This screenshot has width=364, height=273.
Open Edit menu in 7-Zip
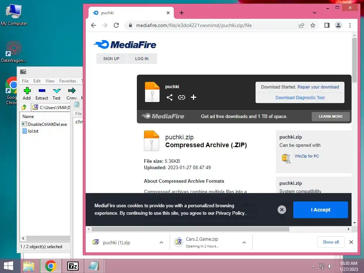[x=37, y=81]
